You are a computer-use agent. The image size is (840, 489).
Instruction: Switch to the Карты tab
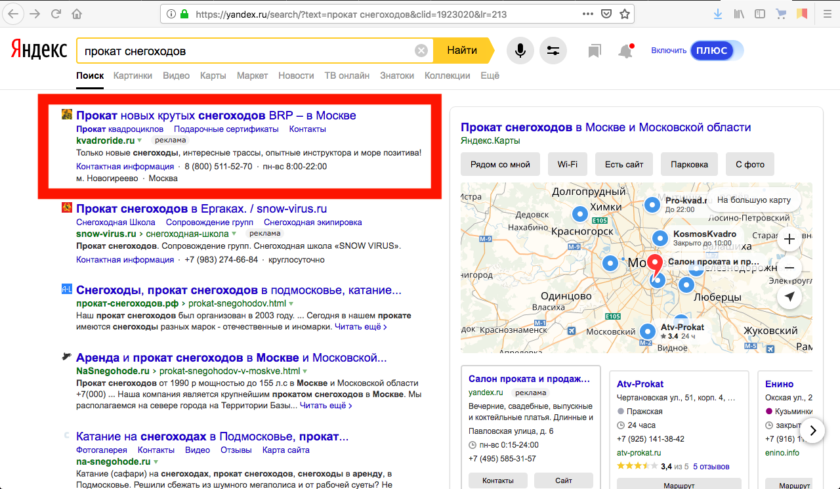(x=213, y=75)
